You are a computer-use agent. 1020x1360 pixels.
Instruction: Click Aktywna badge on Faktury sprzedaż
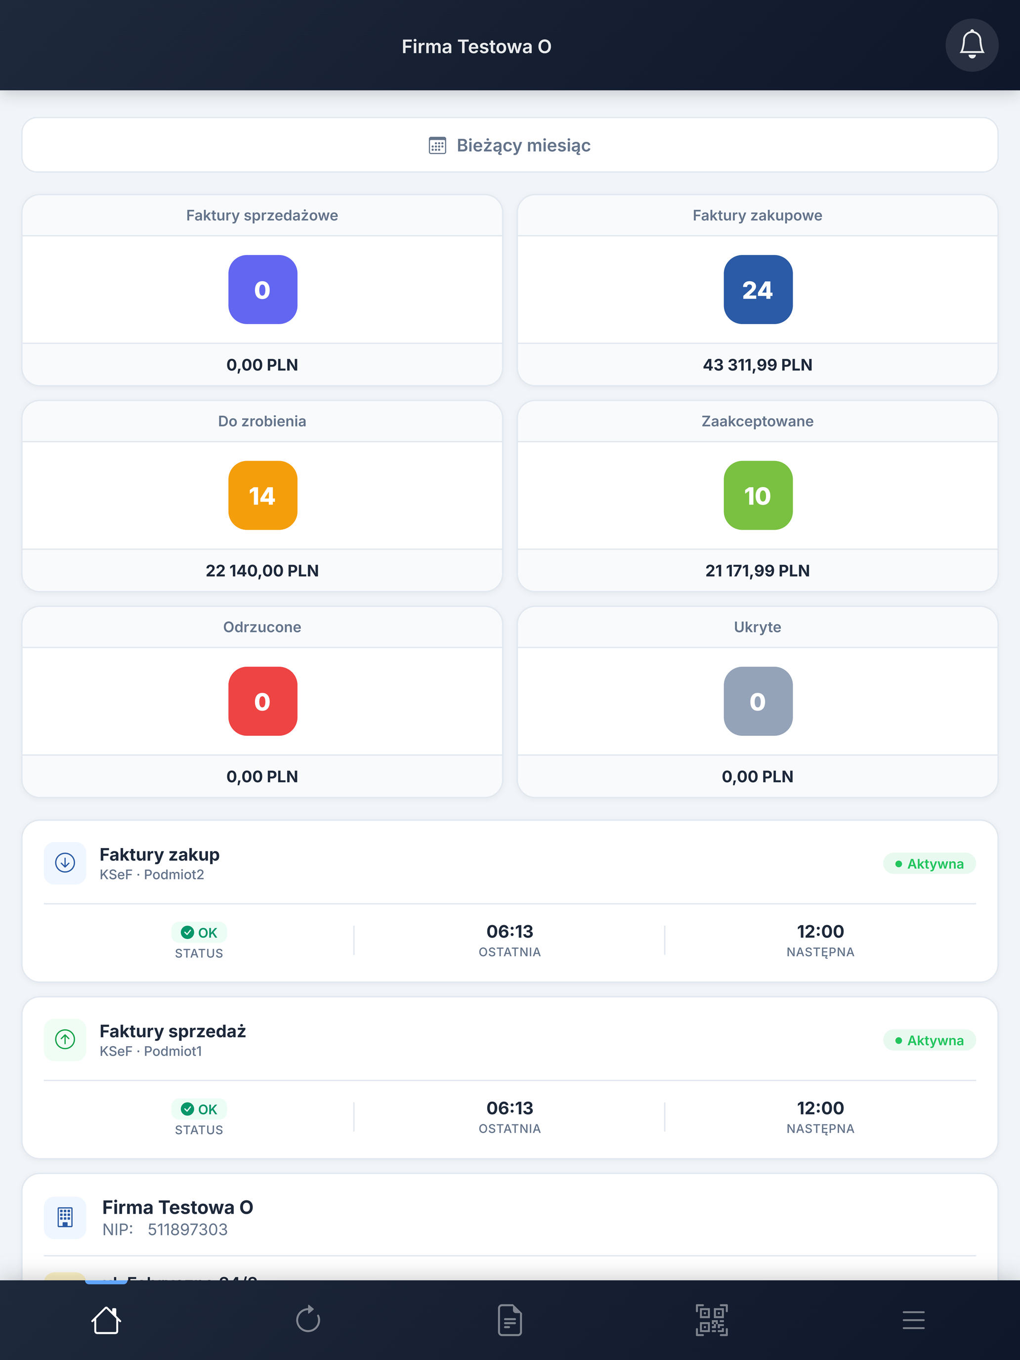[x=929, y=1040]
